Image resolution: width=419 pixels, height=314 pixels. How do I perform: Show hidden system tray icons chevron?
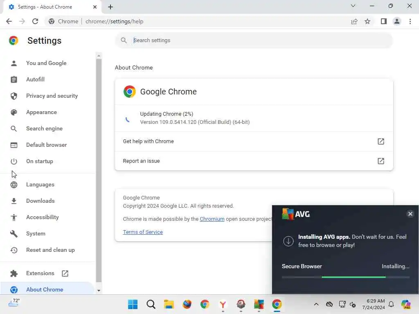pos(316,304)
